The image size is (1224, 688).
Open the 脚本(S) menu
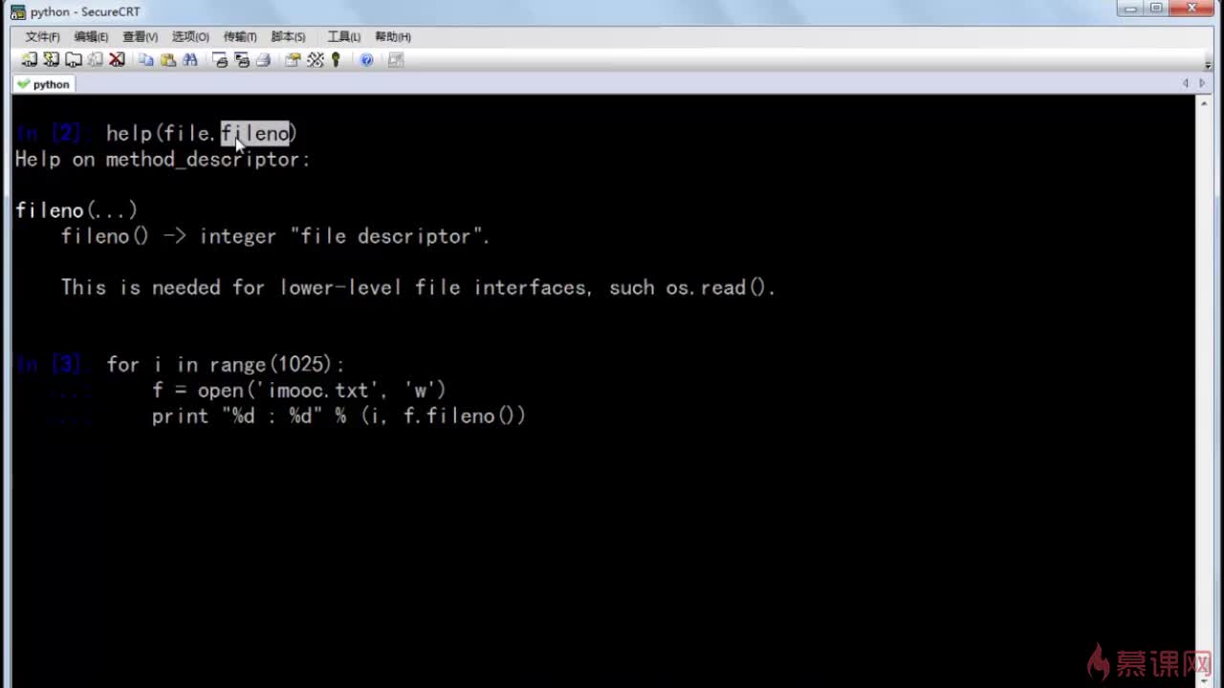click(x=288, y=36)
